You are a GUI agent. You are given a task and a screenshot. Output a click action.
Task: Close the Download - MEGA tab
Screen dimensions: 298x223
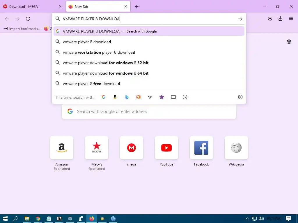click(x=60, y=6)
